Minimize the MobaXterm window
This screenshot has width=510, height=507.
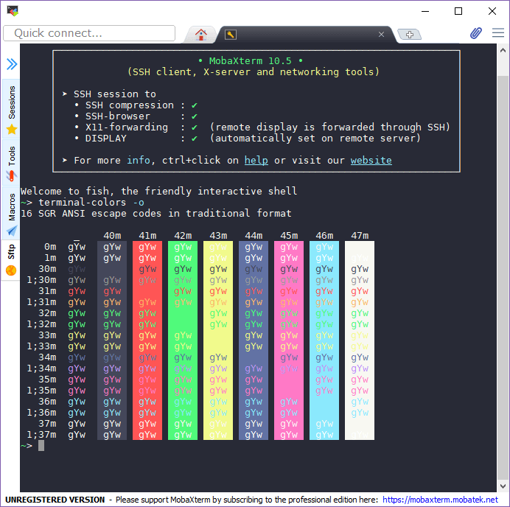pyautogui.click(x=425, y=11)
